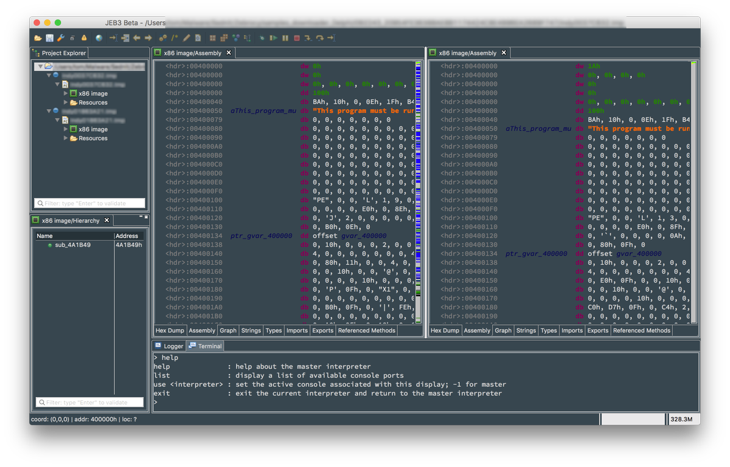Click the four-square grid icon
Image resolution: width=730 pixels, height=467 pixels.
pos(213,38)
